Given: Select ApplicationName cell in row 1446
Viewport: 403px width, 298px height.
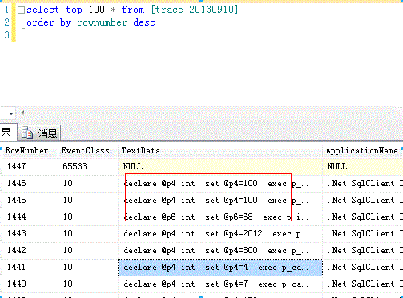Looking at the screenshot, I should pyautogui.click(x=363, y=184).
